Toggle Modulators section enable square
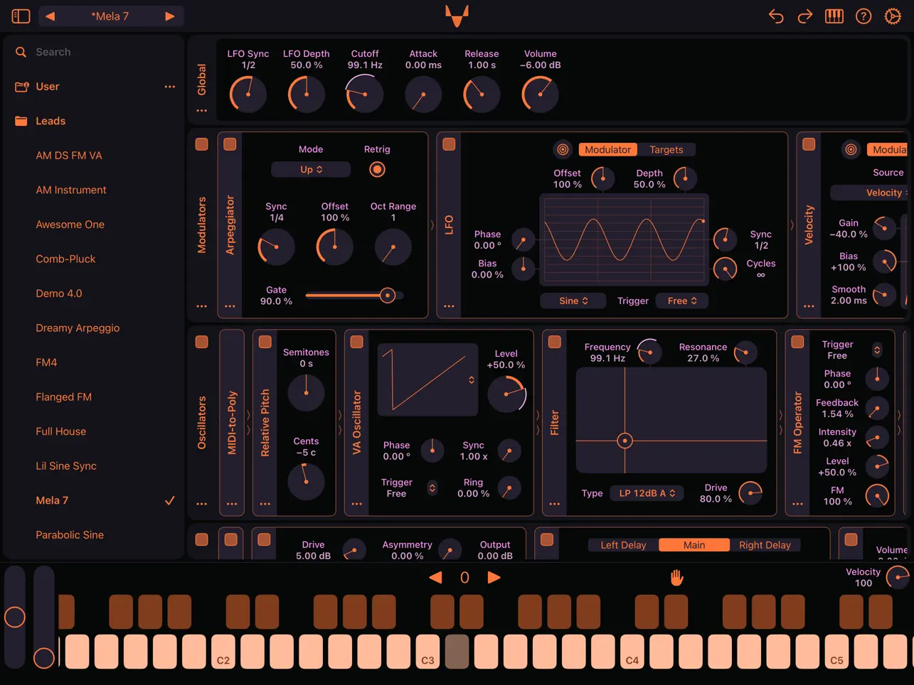 pyautogui.click(x=202, y=144)
